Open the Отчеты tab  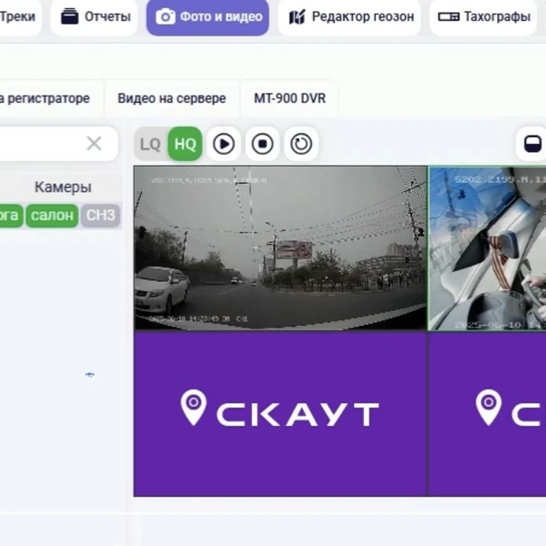pyautogui.click(x=94, y=16)
